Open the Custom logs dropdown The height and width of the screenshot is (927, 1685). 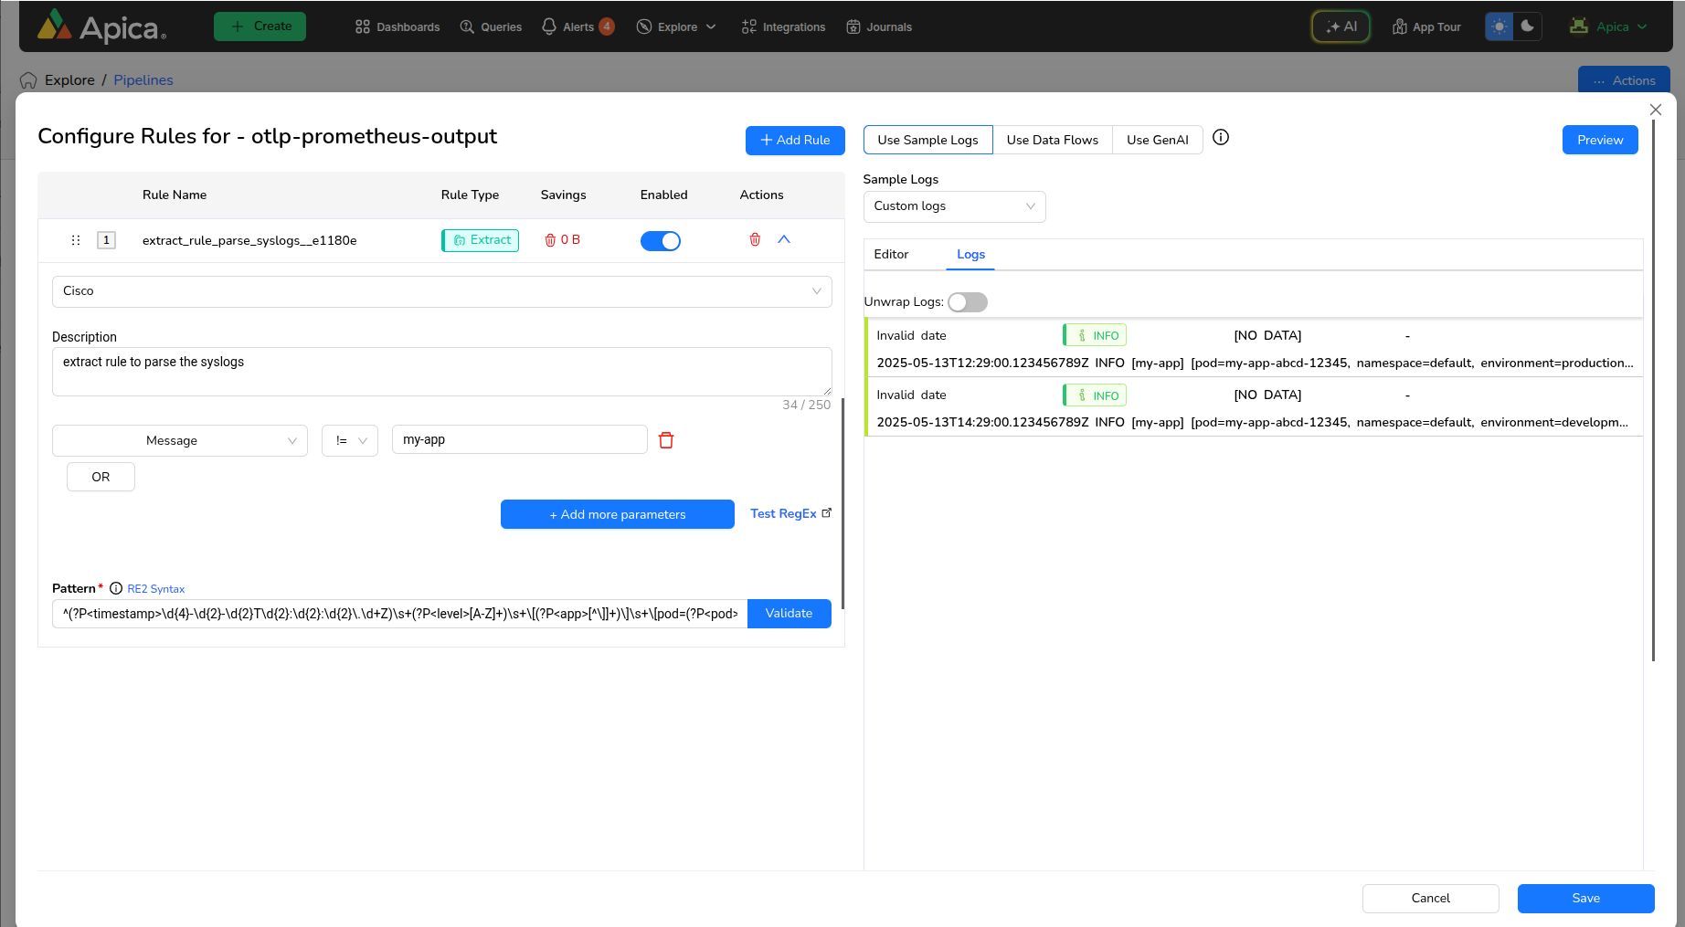click(x=954, y=206)
